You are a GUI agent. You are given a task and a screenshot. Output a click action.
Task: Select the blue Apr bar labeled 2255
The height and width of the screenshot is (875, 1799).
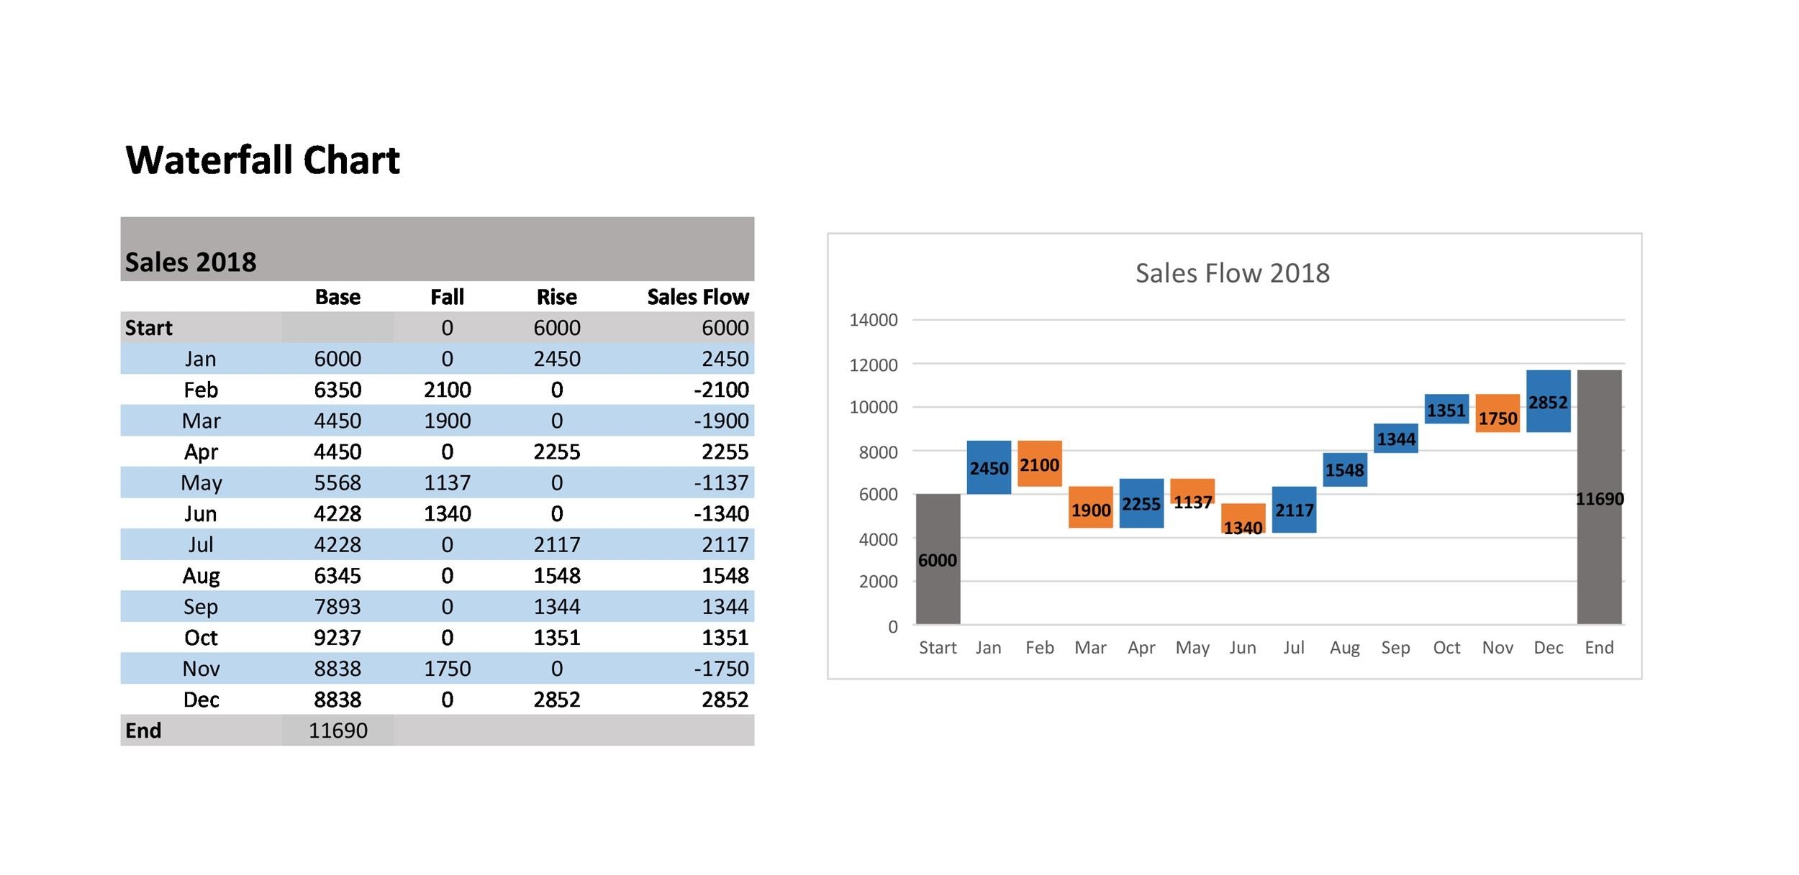1141,503
